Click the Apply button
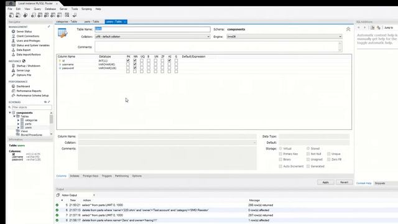 coord(326,182)
